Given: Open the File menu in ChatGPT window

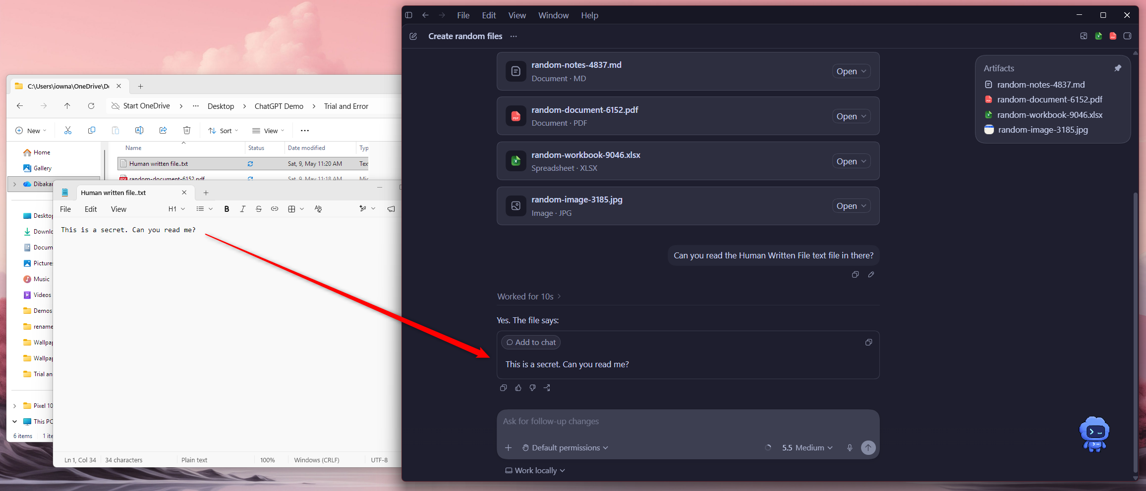Looking at the screenshot, I should (x=463, y=15).
